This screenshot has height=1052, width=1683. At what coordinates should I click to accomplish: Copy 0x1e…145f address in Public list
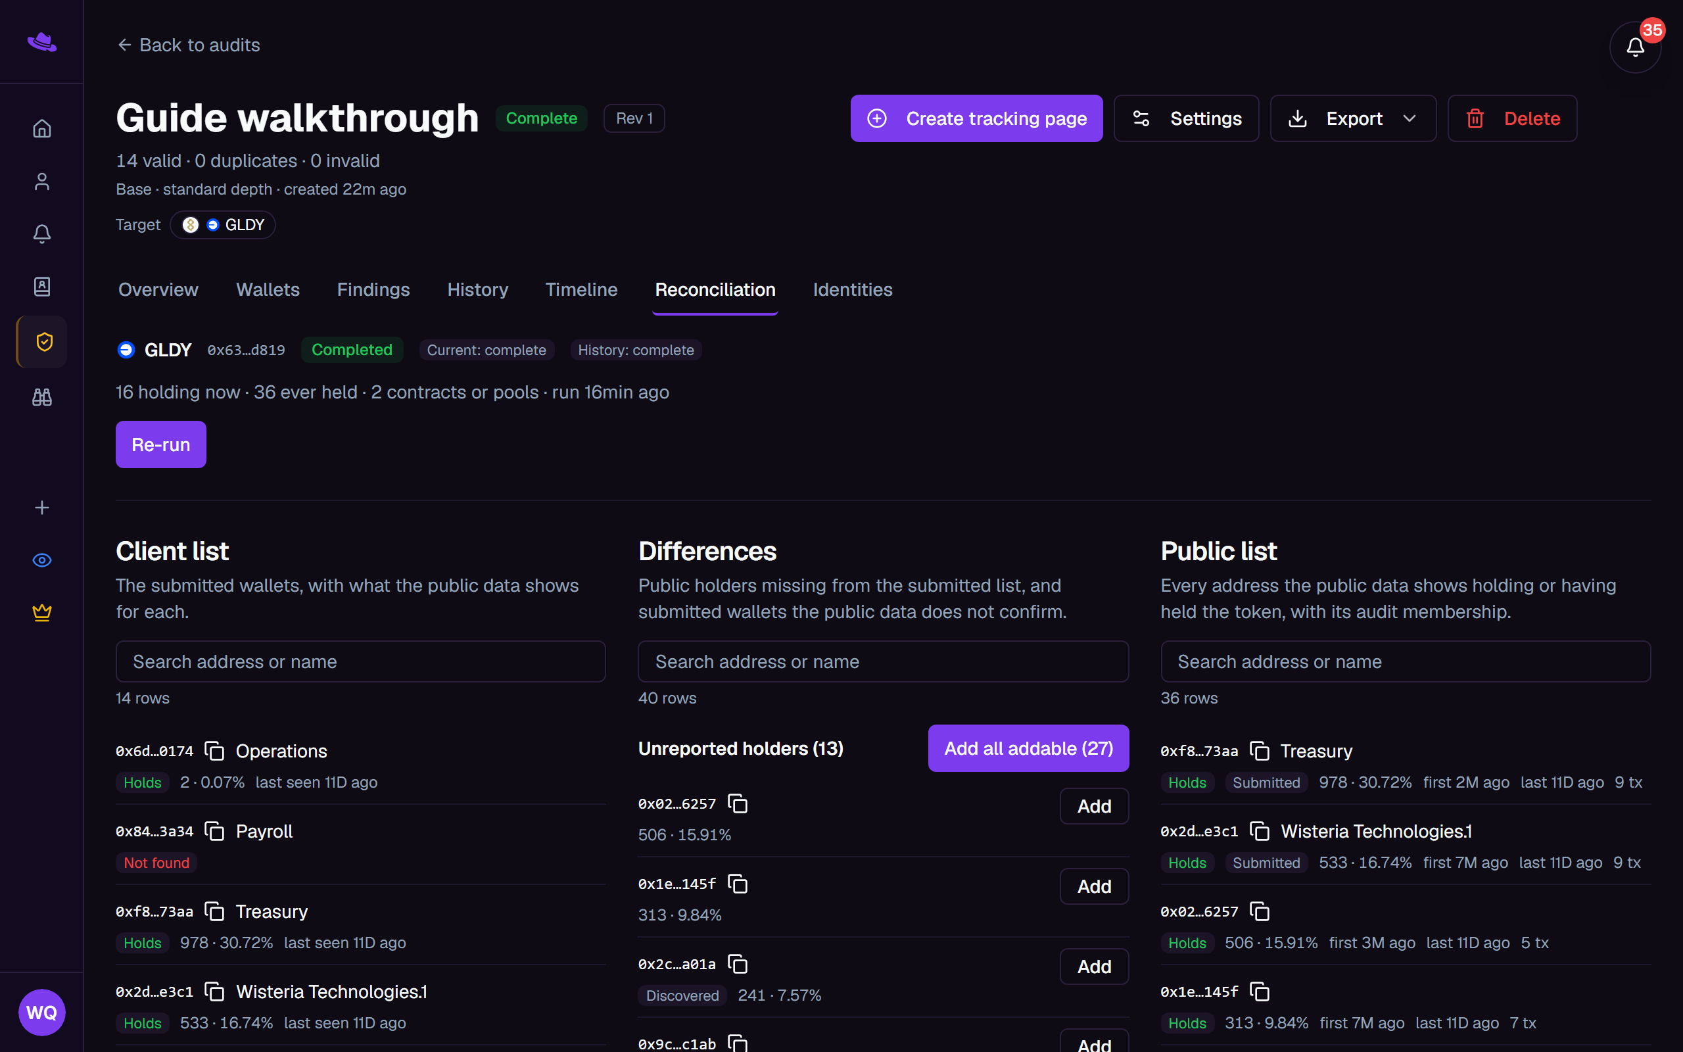[1260, 992]
